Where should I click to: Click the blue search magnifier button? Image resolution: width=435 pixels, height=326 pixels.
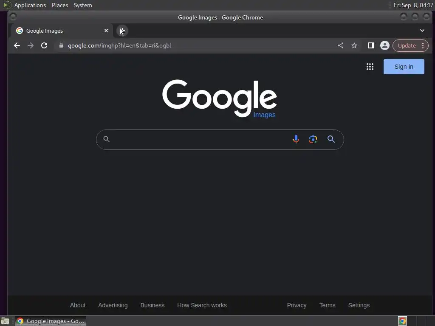pos(330,139)
